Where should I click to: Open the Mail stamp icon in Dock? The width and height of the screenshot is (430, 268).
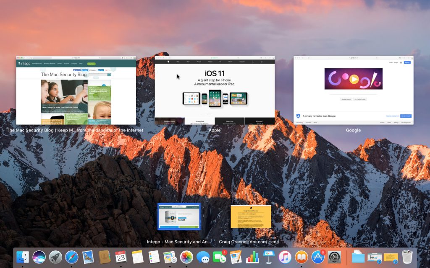88,257
